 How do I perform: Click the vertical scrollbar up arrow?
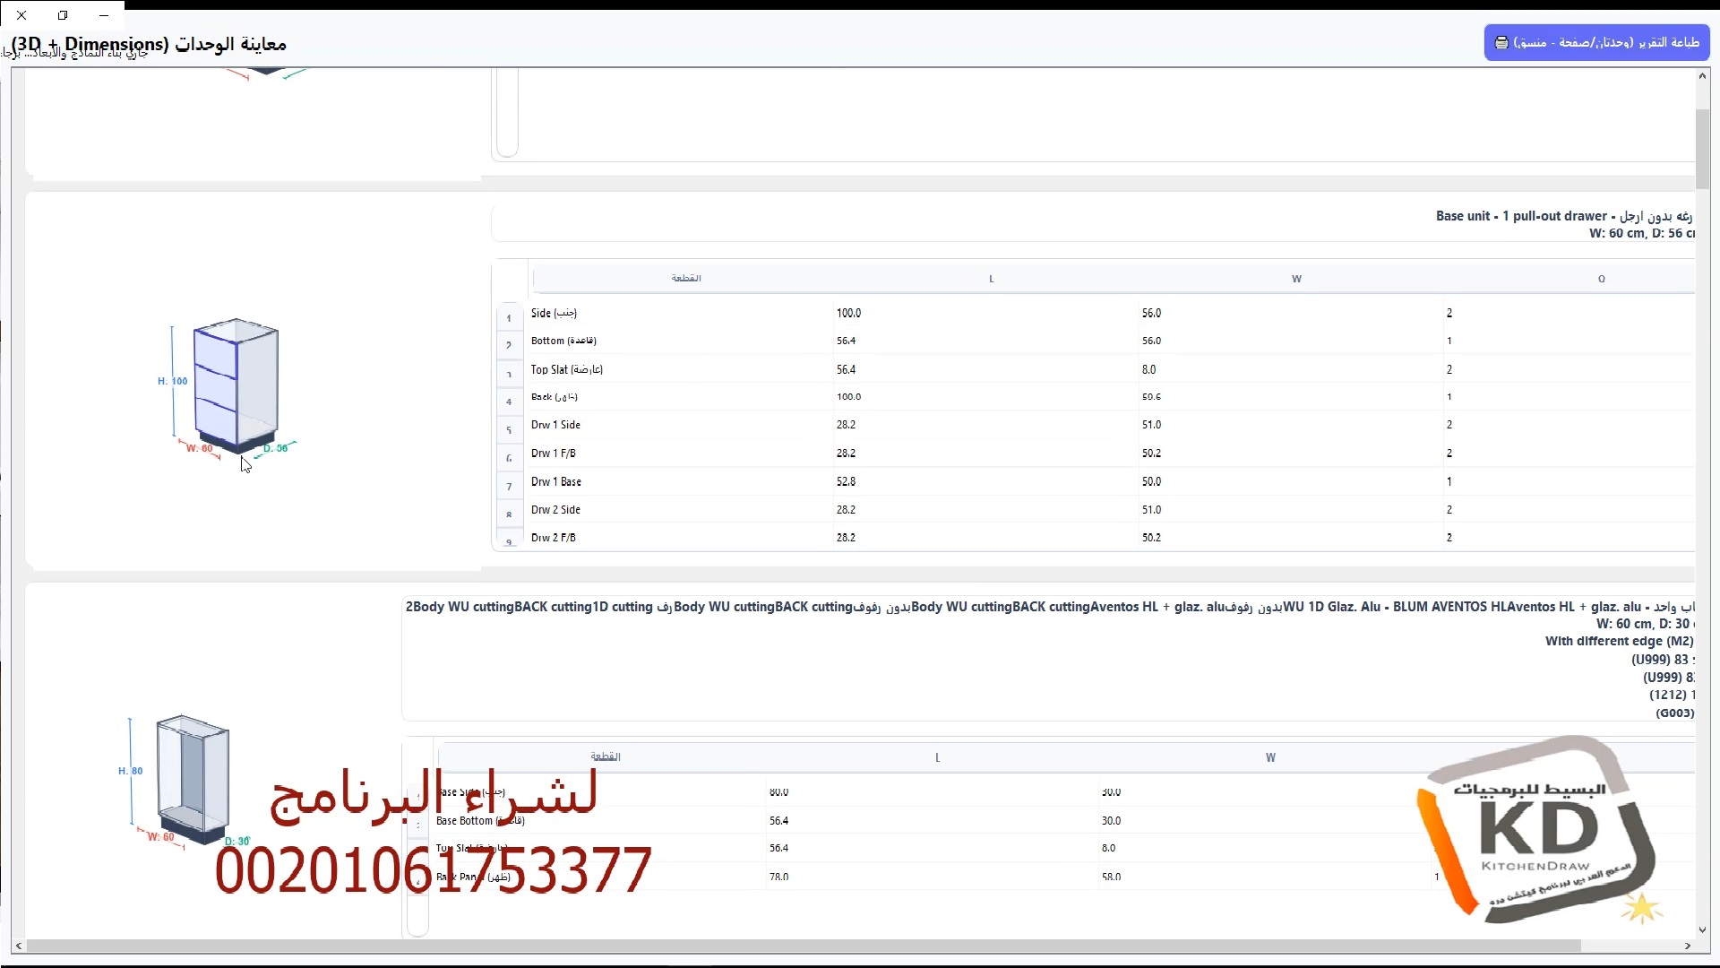click(x=1702, y=76)
